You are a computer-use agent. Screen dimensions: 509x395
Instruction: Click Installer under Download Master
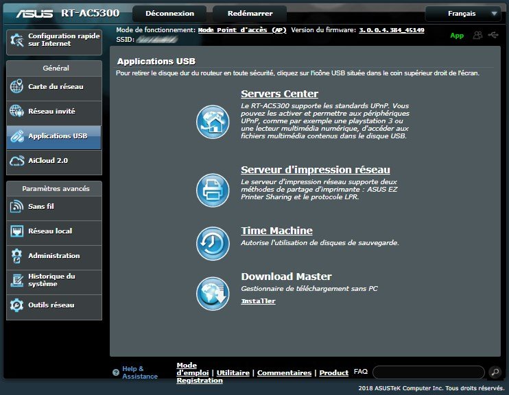tap(258, 301)
